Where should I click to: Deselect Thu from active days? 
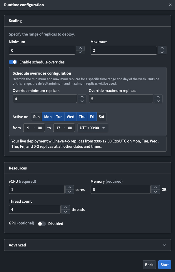pos(82,117)
